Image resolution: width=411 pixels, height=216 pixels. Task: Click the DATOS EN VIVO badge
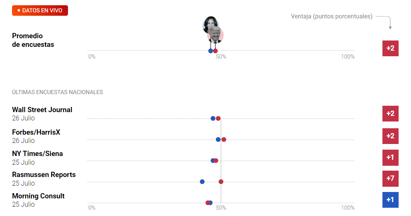[40, 10]
